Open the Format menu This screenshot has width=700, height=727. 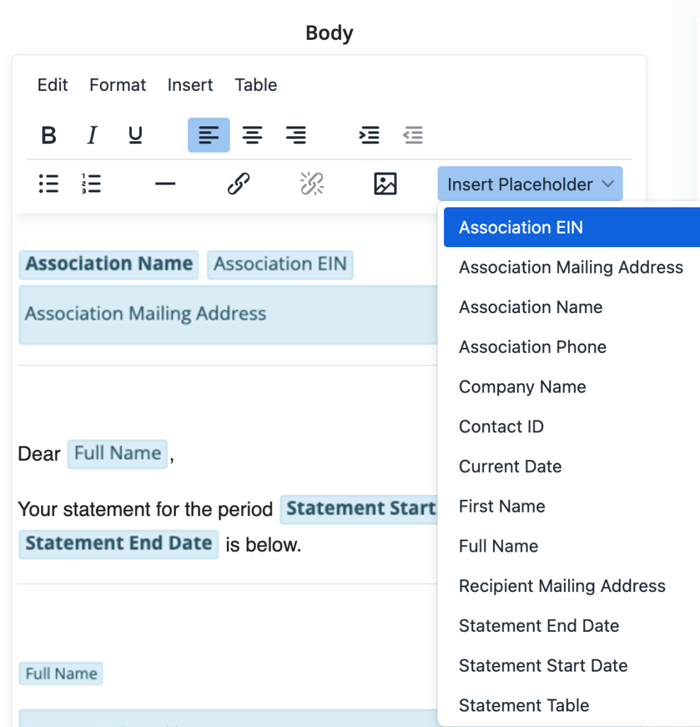tap(117, 84)
